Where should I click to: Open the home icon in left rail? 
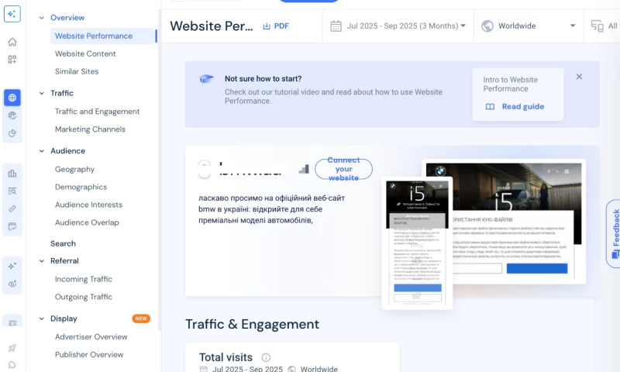(12, 42)
